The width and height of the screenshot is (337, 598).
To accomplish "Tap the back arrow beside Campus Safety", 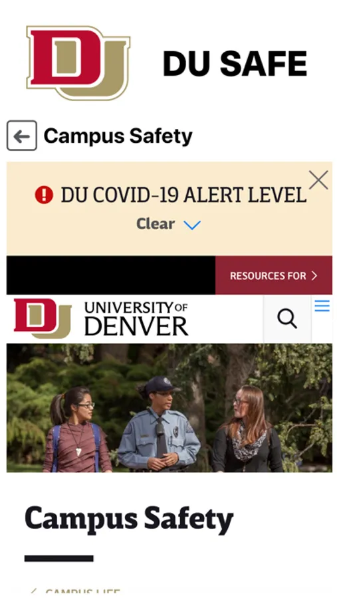I will 22,136.
